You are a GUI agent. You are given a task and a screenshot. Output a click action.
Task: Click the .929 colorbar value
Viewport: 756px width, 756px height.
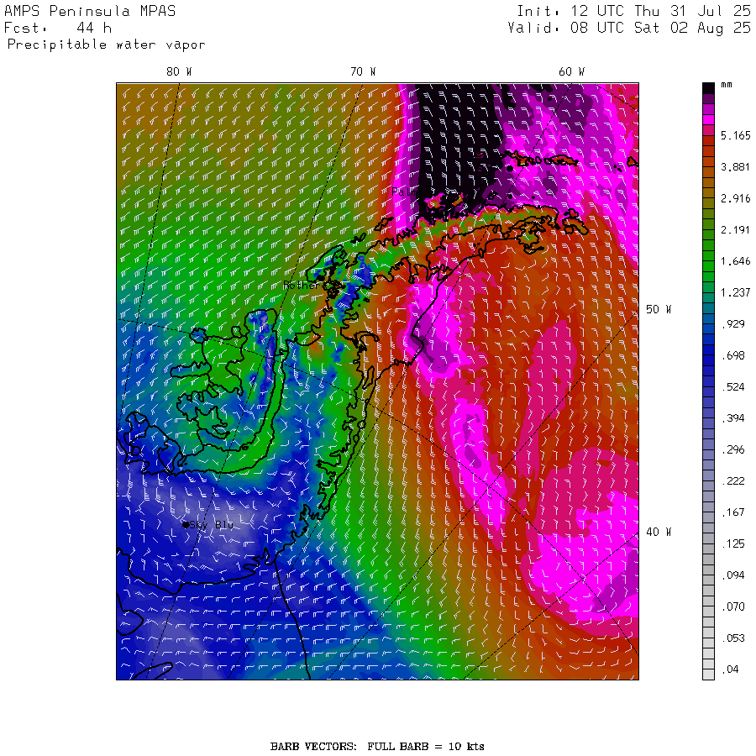coord(732,324)
